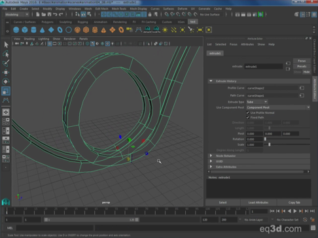Click the Maya logo icon at bottom left

tap(6, 202)
